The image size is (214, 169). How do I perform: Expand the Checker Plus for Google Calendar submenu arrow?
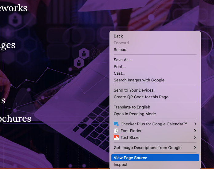tap(195, 124)
